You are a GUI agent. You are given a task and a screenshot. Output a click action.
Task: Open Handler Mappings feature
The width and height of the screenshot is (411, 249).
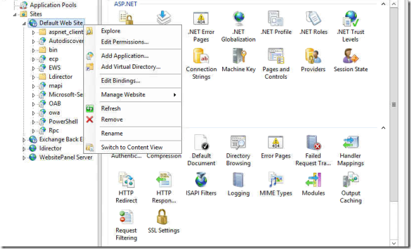pos(350,151)
